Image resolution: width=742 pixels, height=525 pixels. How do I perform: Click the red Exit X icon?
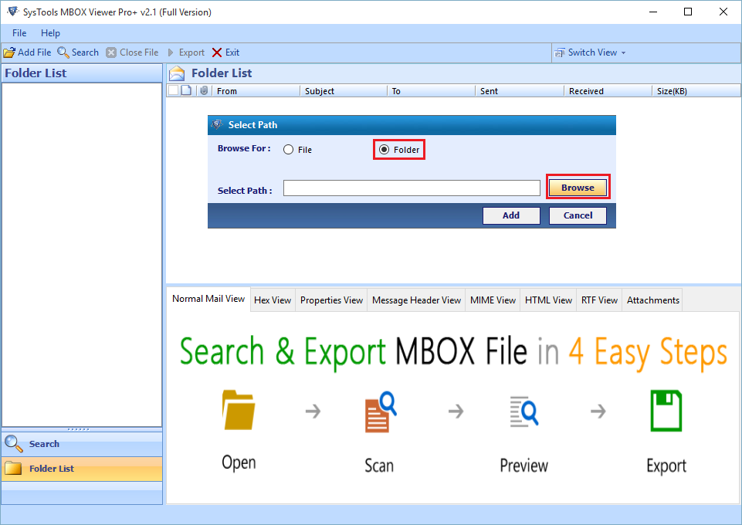[x=217, y=52]
